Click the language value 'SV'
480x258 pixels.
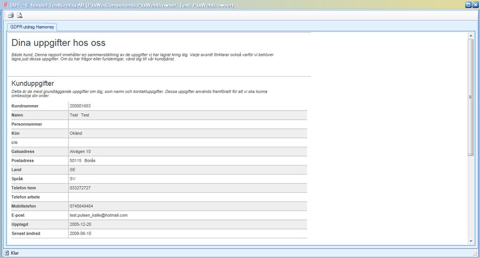tap(73, 179)
